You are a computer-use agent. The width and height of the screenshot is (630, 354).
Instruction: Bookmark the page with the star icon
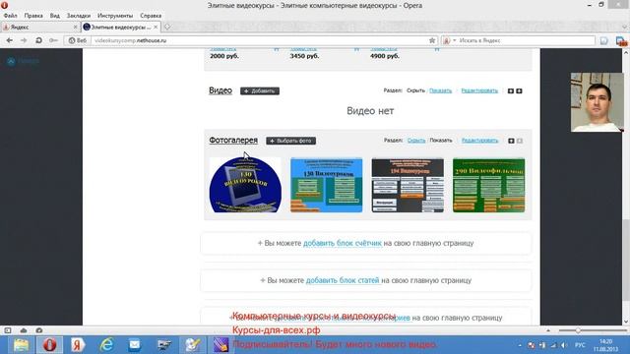click(x=432, y=40)
